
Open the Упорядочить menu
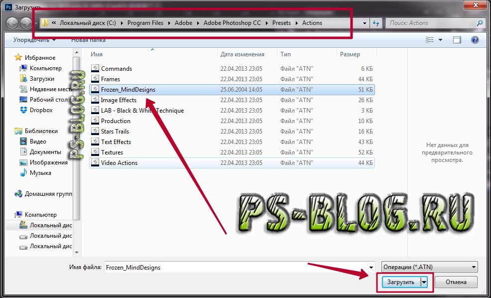(x=34, y=40)
